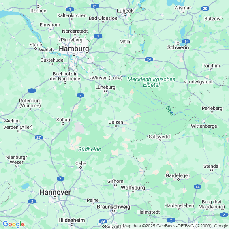The width and height of the screenshot is (229, 229).
Task: Select the Salzwedel town label
Action: pos(159,137)
